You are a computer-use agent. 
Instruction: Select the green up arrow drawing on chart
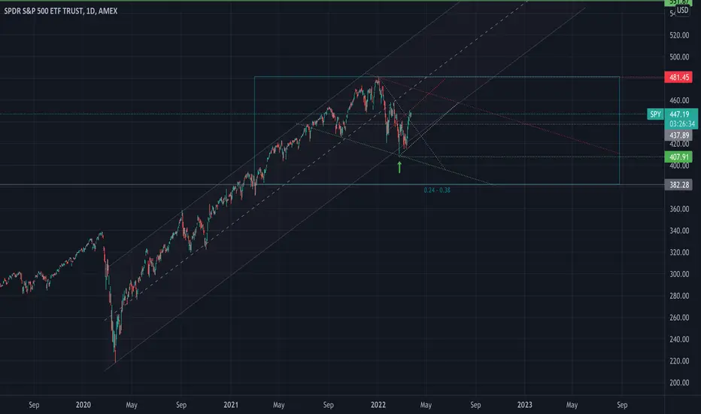[399, 167]
